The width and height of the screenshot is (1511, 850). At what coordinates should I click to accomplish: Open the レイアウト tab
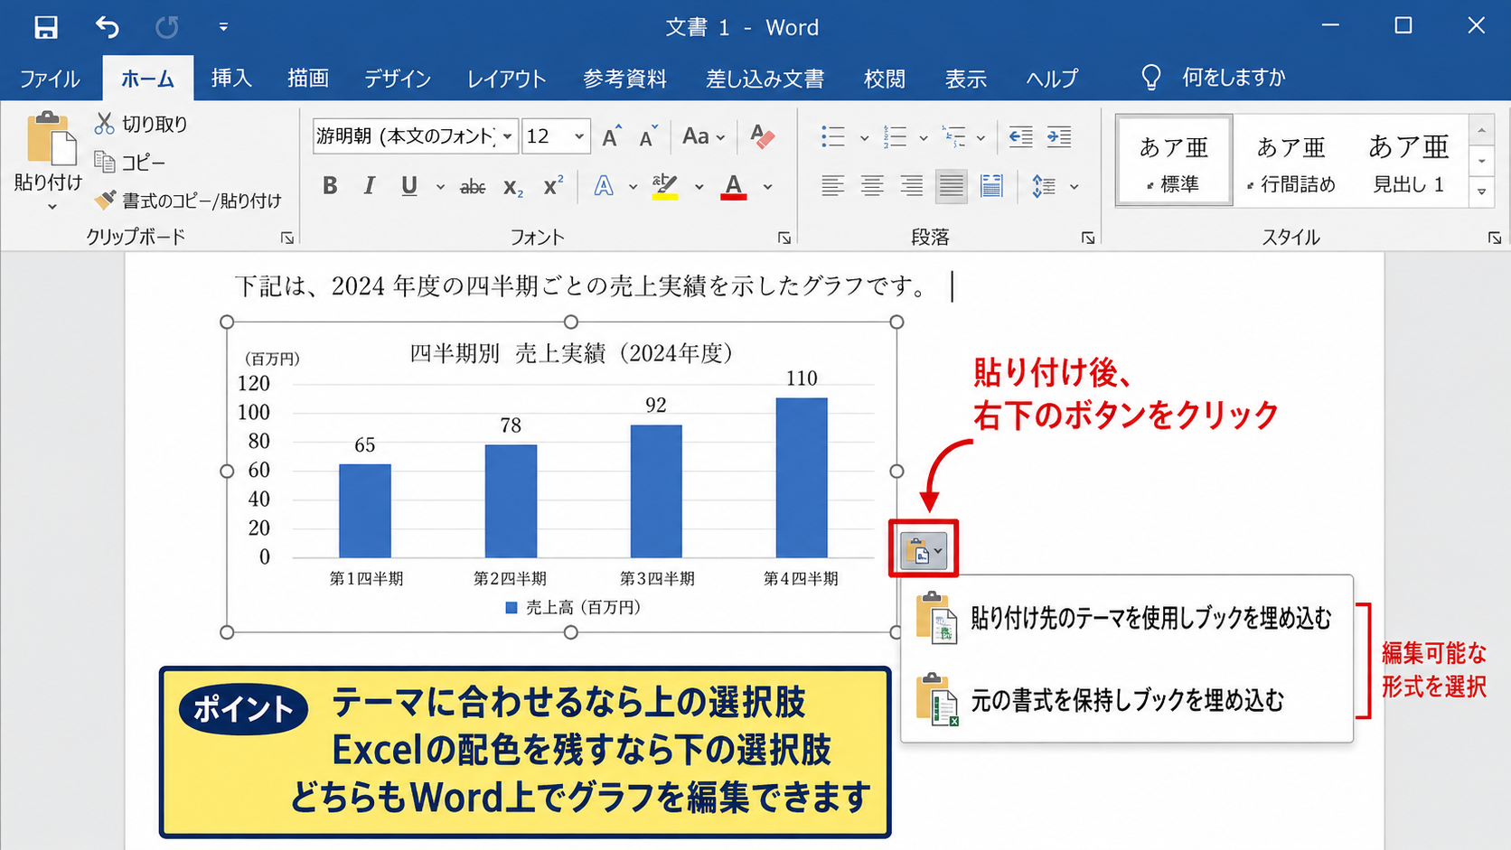(x=506, y=79)
